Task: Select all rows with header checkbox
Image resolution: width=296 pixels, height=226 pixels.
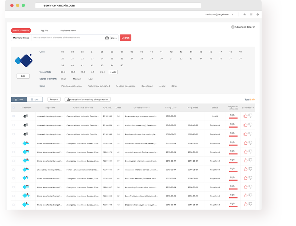Action: click(14, 108)
